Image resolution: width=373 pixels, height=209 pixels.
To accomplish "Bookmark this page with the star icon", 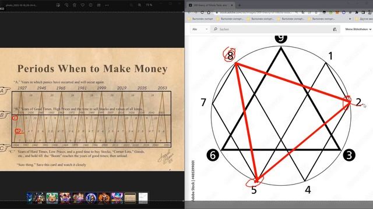I will [x=316, y=12].
